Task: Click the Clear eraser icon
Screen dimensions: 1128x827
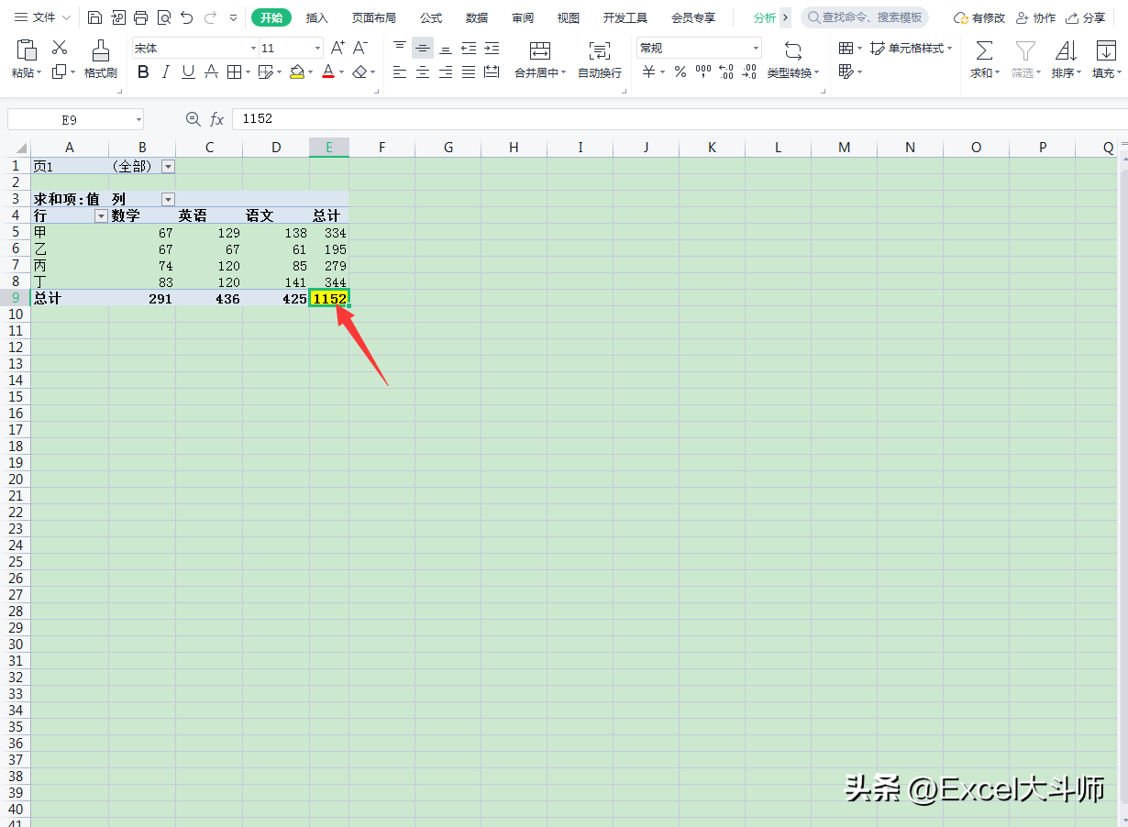Action: point(360,72)
